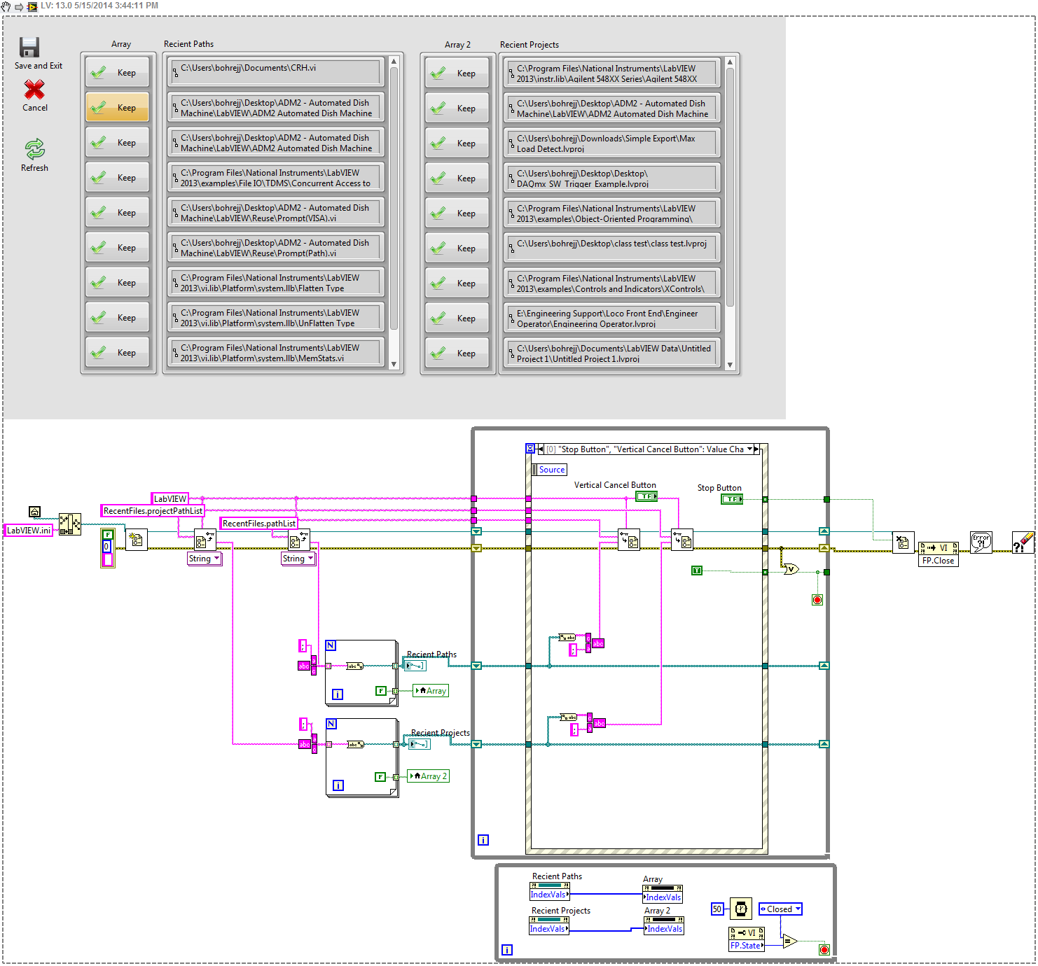The image size is (1038, 966).
Task: Toggle Keep beside Concurrent Access TDMS path
Action: pos(118,177)
